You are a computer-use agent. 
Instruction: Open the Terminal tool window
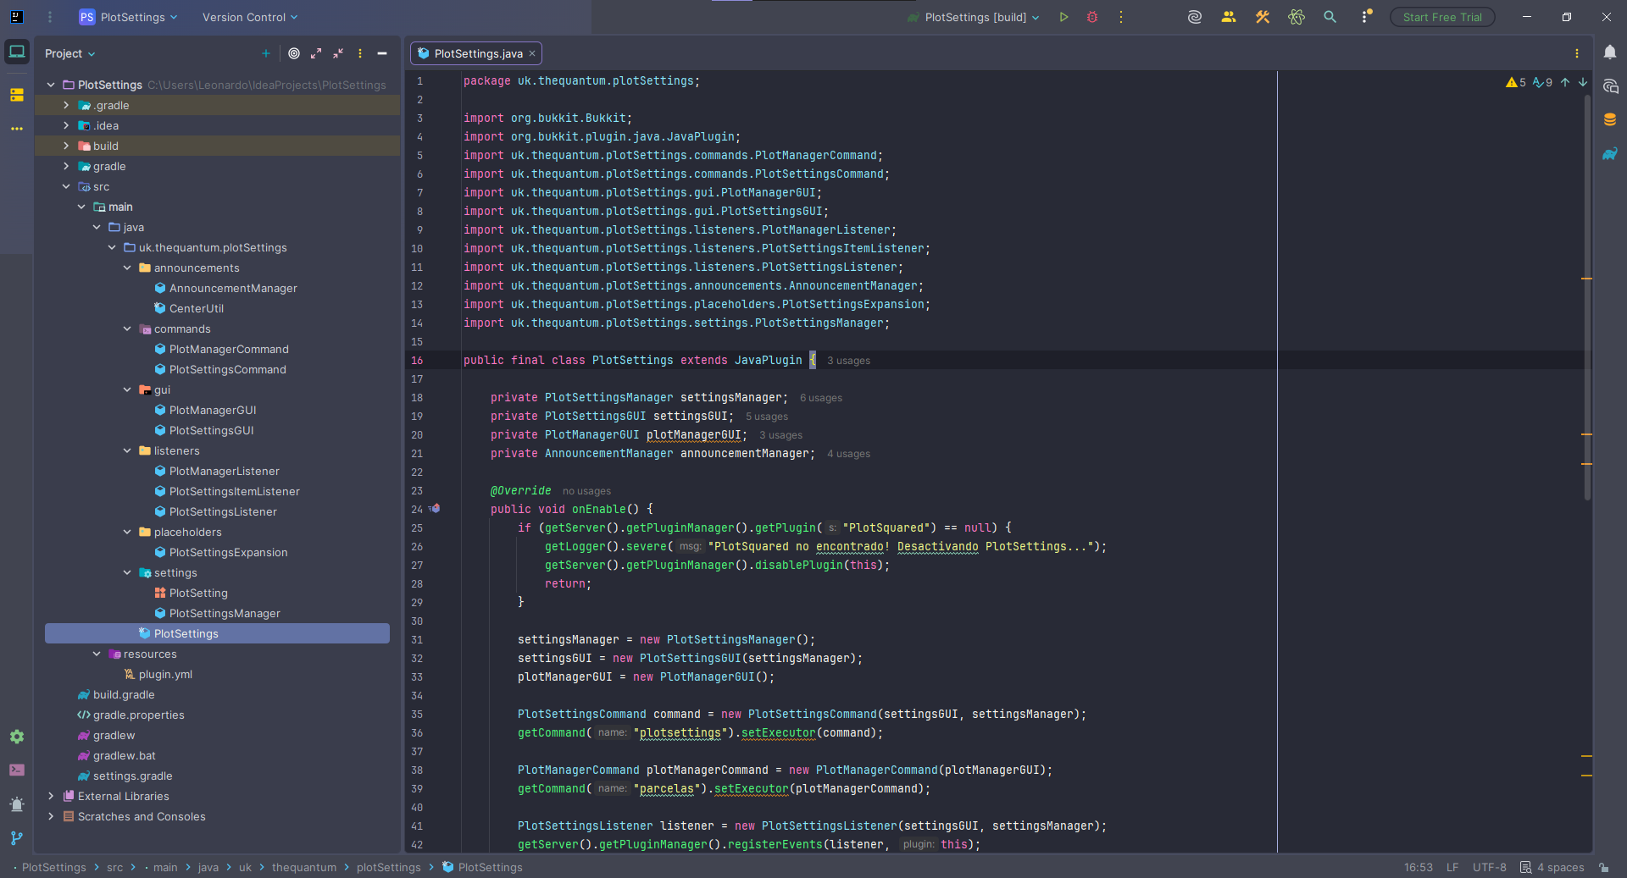tap(17, 770)
